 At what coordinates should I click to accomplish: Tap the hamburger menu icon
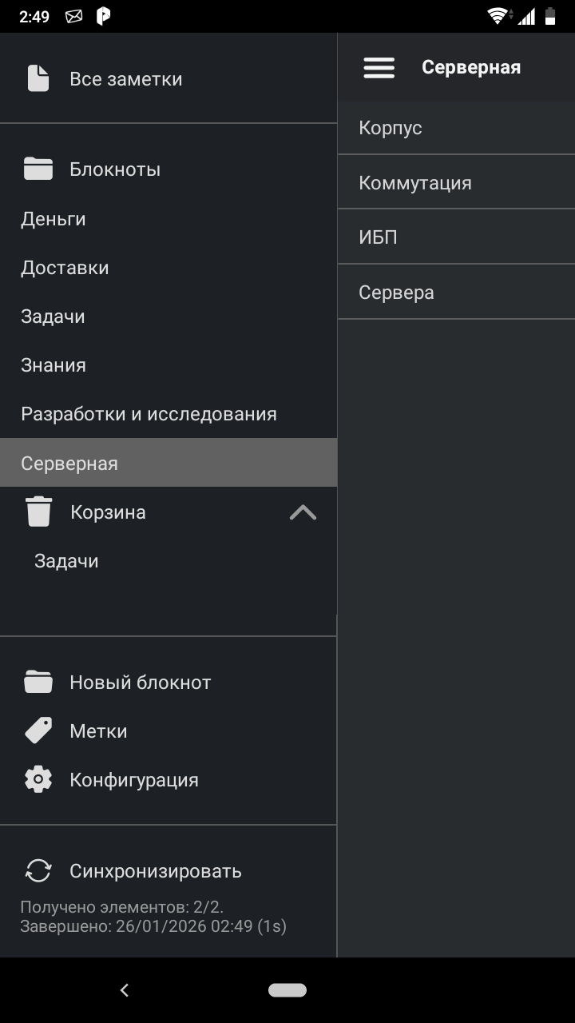coord(379,68)
